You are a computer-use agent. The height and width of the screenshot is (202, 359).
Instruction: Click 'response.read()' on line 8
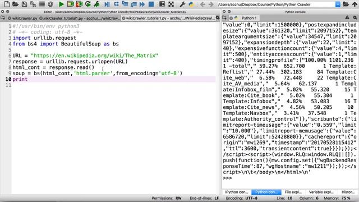click(x=72, y=67)
